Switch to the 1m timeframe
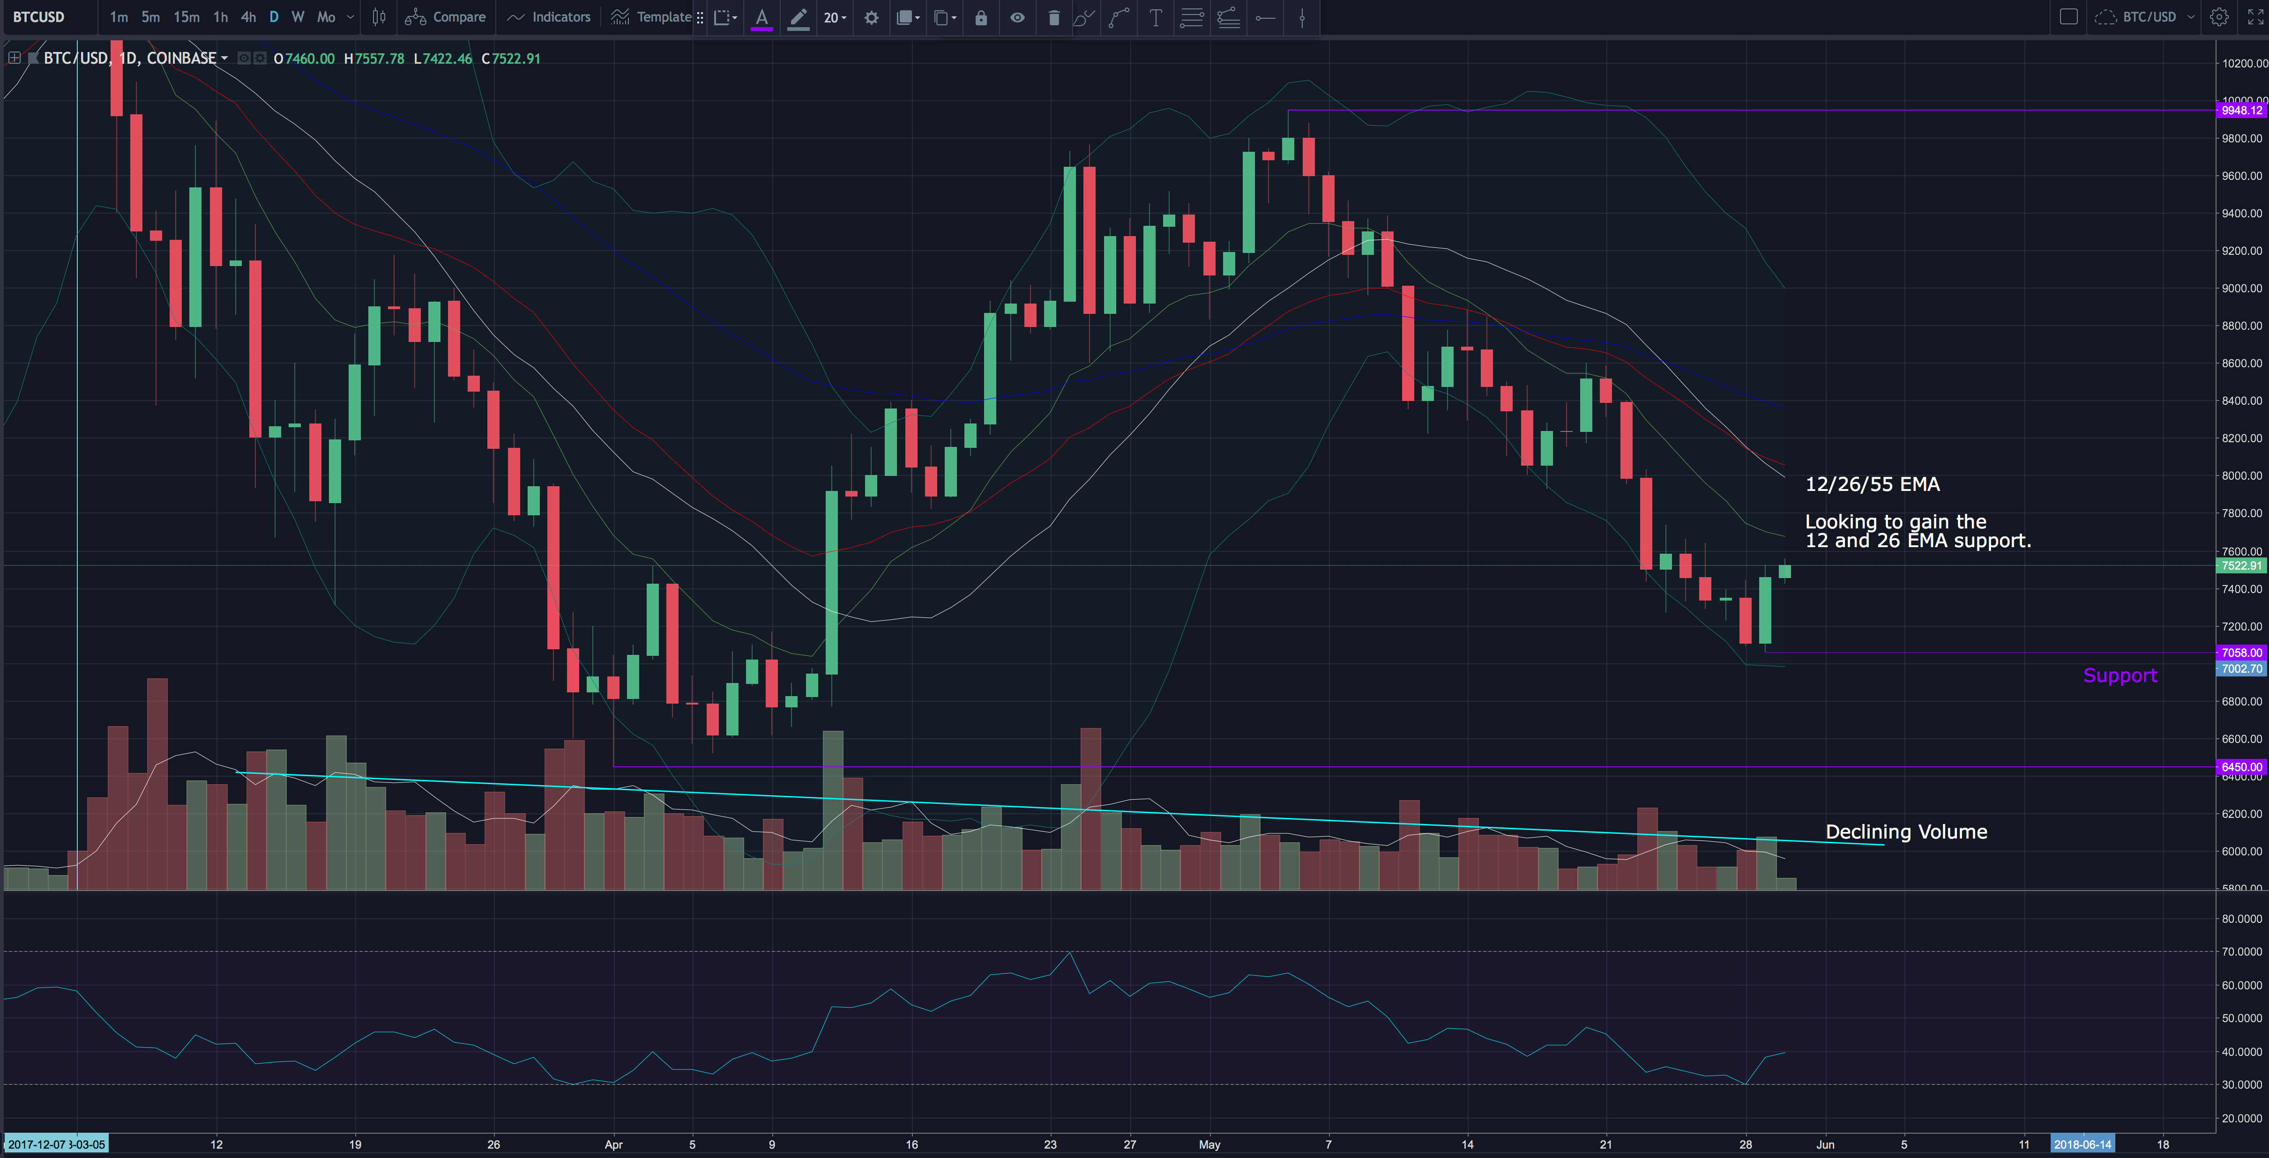 [119, 17]
